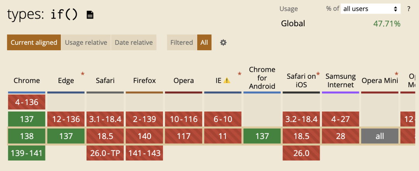Click the Chrome 138 support cell
Viewport: 419px width, 171px height.
(x=27, y=136)
